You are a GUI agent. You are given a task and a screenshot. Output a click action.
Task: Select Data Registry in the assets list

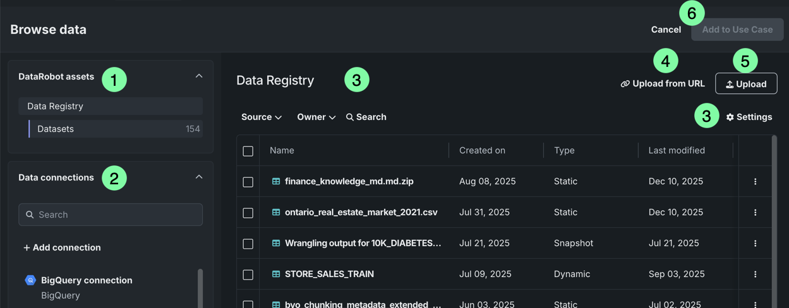[111, 106]
